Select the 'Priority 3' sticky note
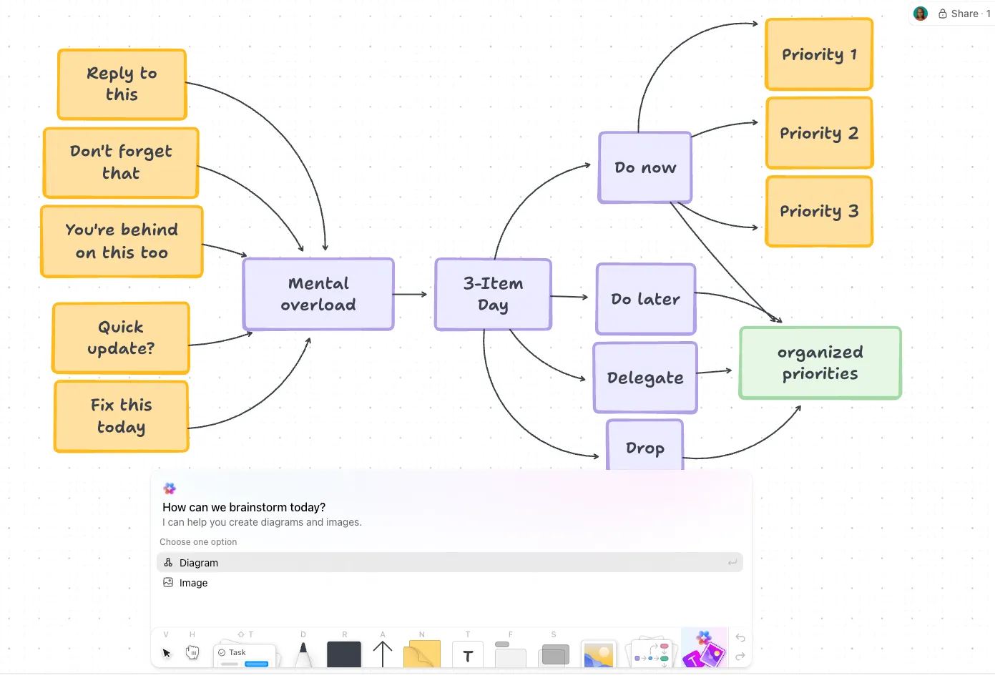Image resolution: width=995 pixels, height=678 pixels. 819,211
